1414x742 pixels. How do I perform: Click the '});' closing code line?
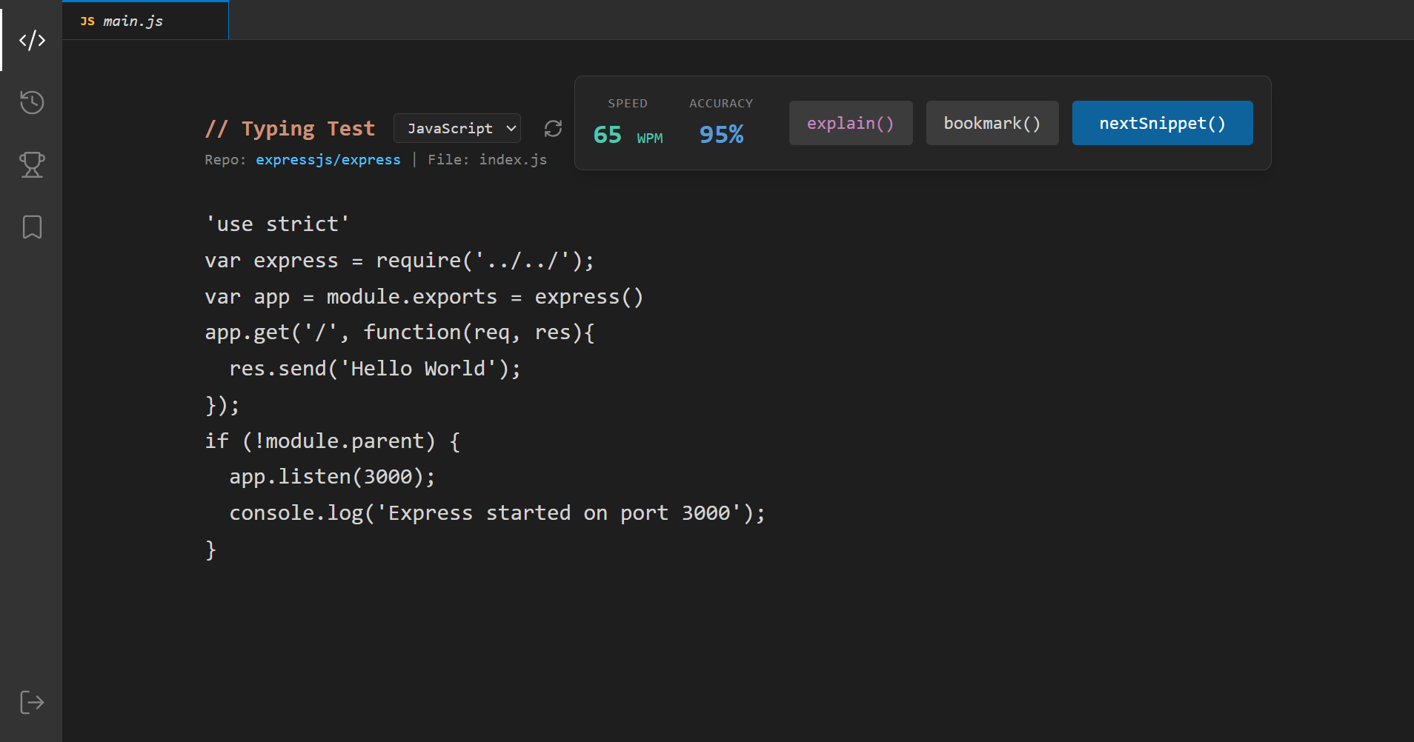click(222, 405)
